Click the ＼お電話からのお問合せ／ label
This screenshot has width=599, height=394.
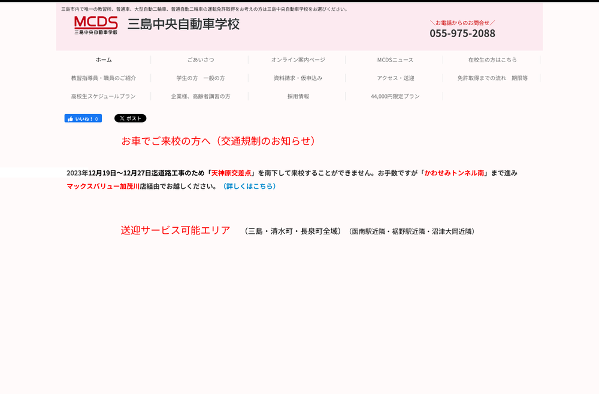462,23
